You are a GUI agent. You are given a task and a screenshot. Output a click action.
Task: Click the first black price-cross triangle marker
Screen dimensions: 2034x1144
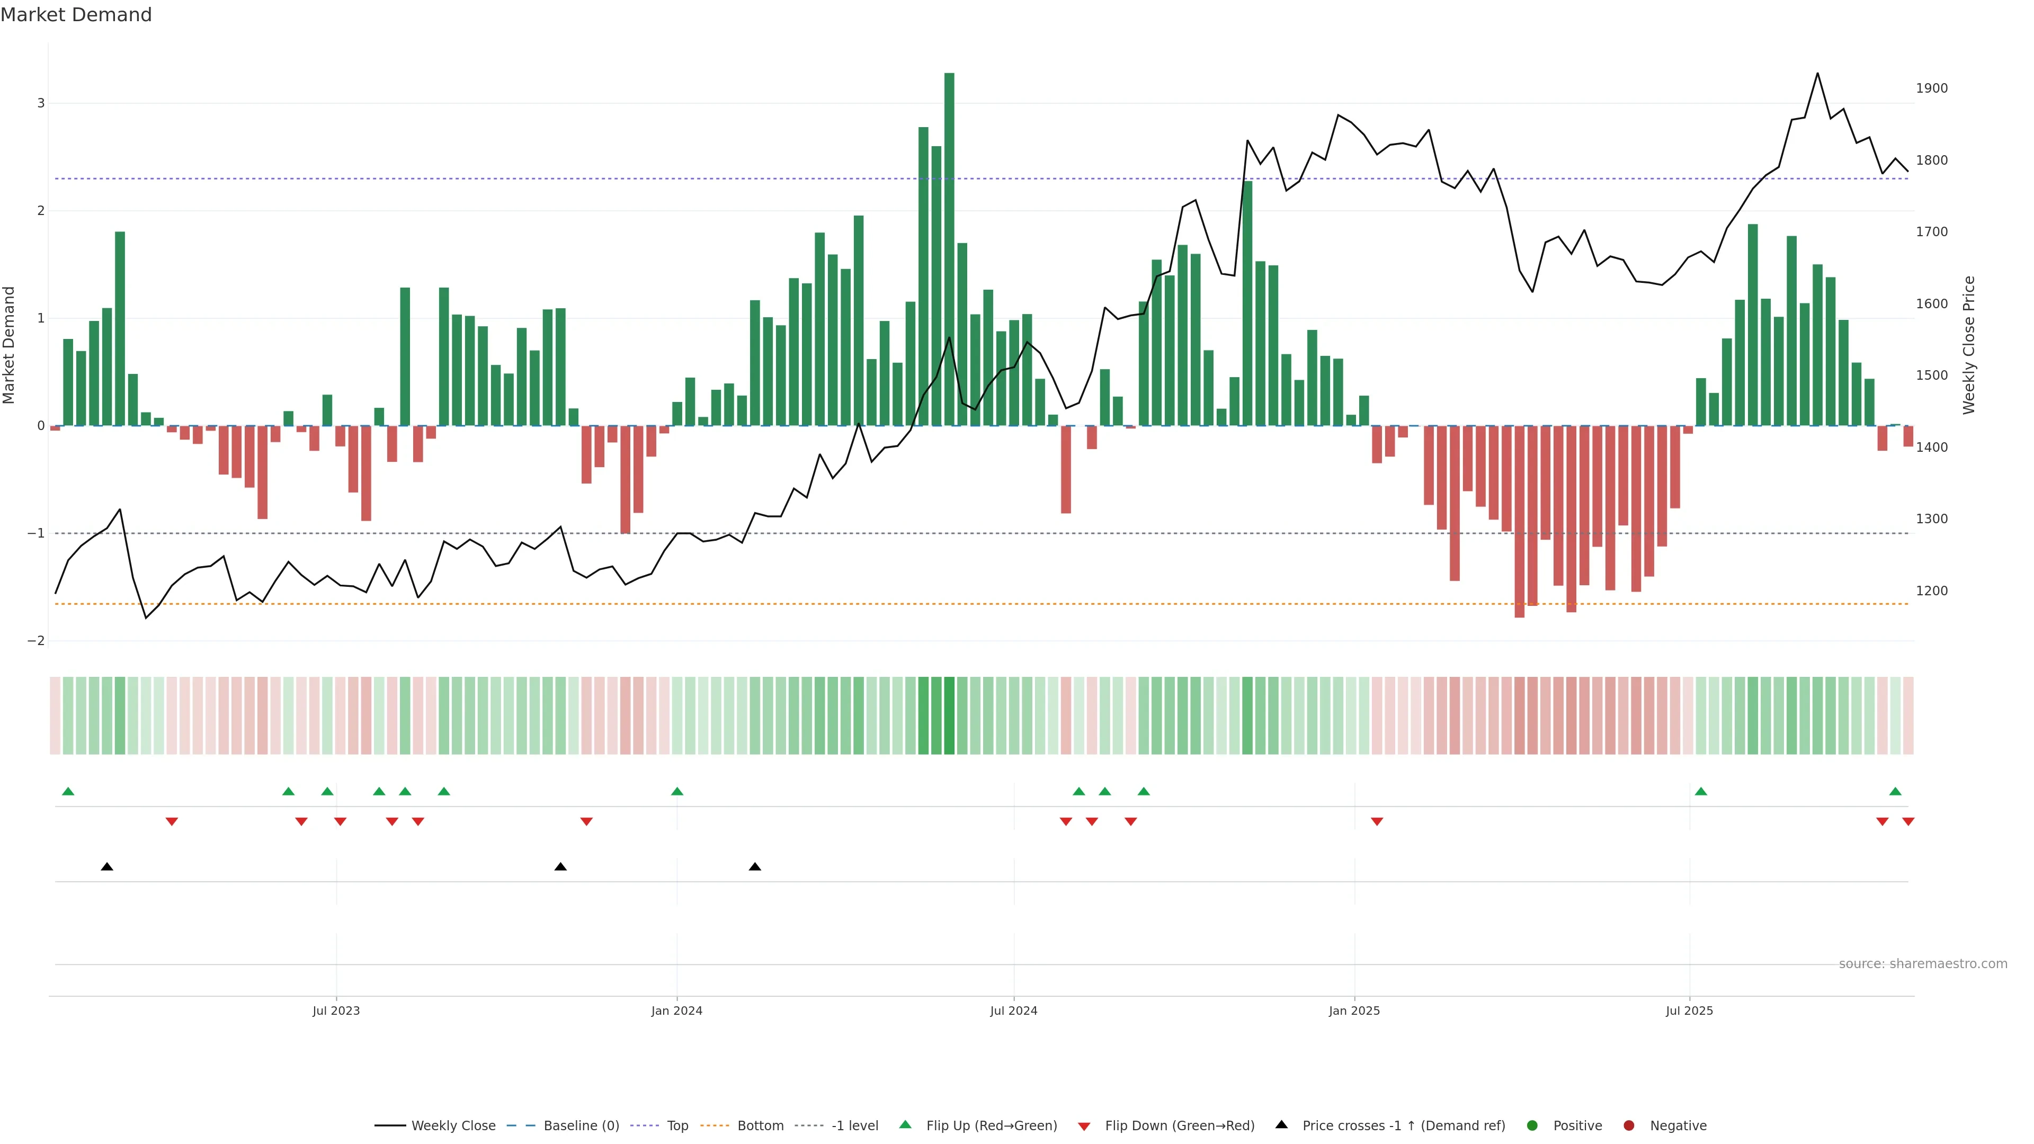coord(108,867)
